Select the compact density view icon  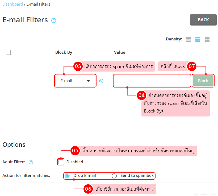(x=188, y=39)
